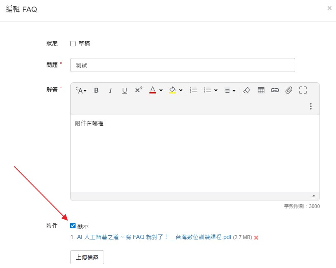
Task: Check the 草稿 draft checkbox
Action: click(x=73, y=43)
